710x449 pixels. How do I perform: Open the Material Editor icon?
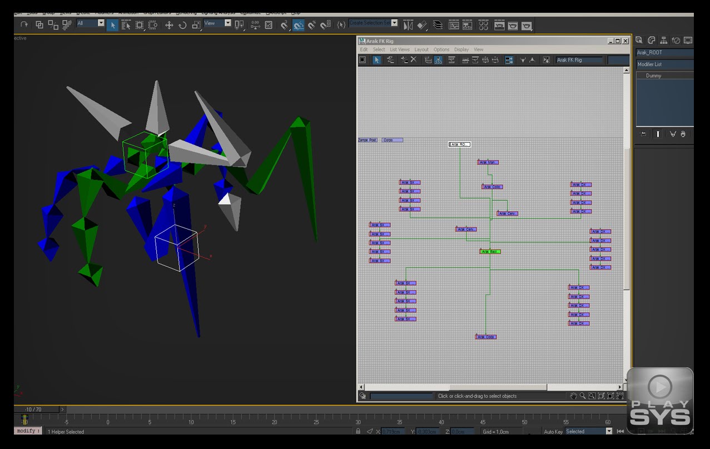click(484, 25)
